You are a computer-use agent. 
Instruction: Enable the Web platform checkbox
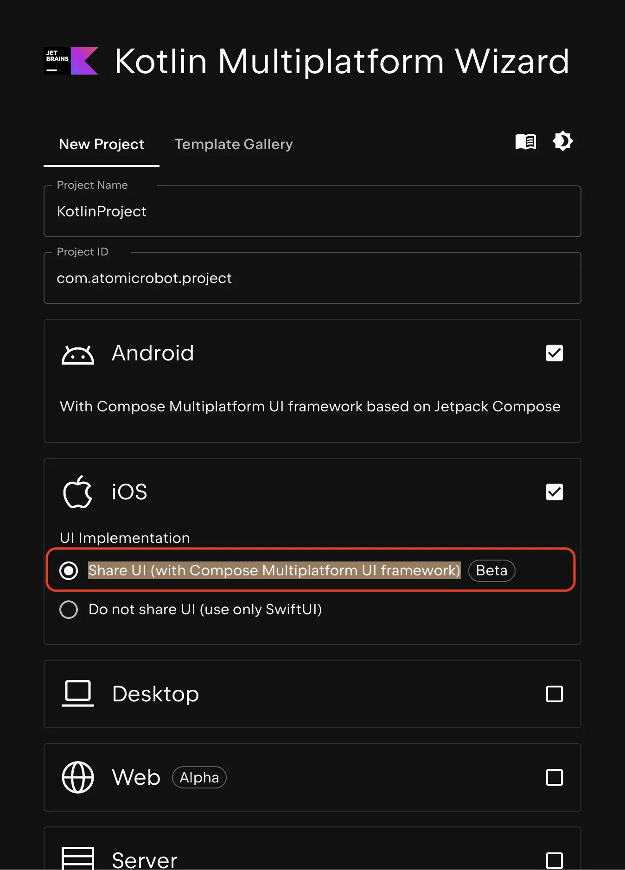pyautogui.click(x=555, y=777)
